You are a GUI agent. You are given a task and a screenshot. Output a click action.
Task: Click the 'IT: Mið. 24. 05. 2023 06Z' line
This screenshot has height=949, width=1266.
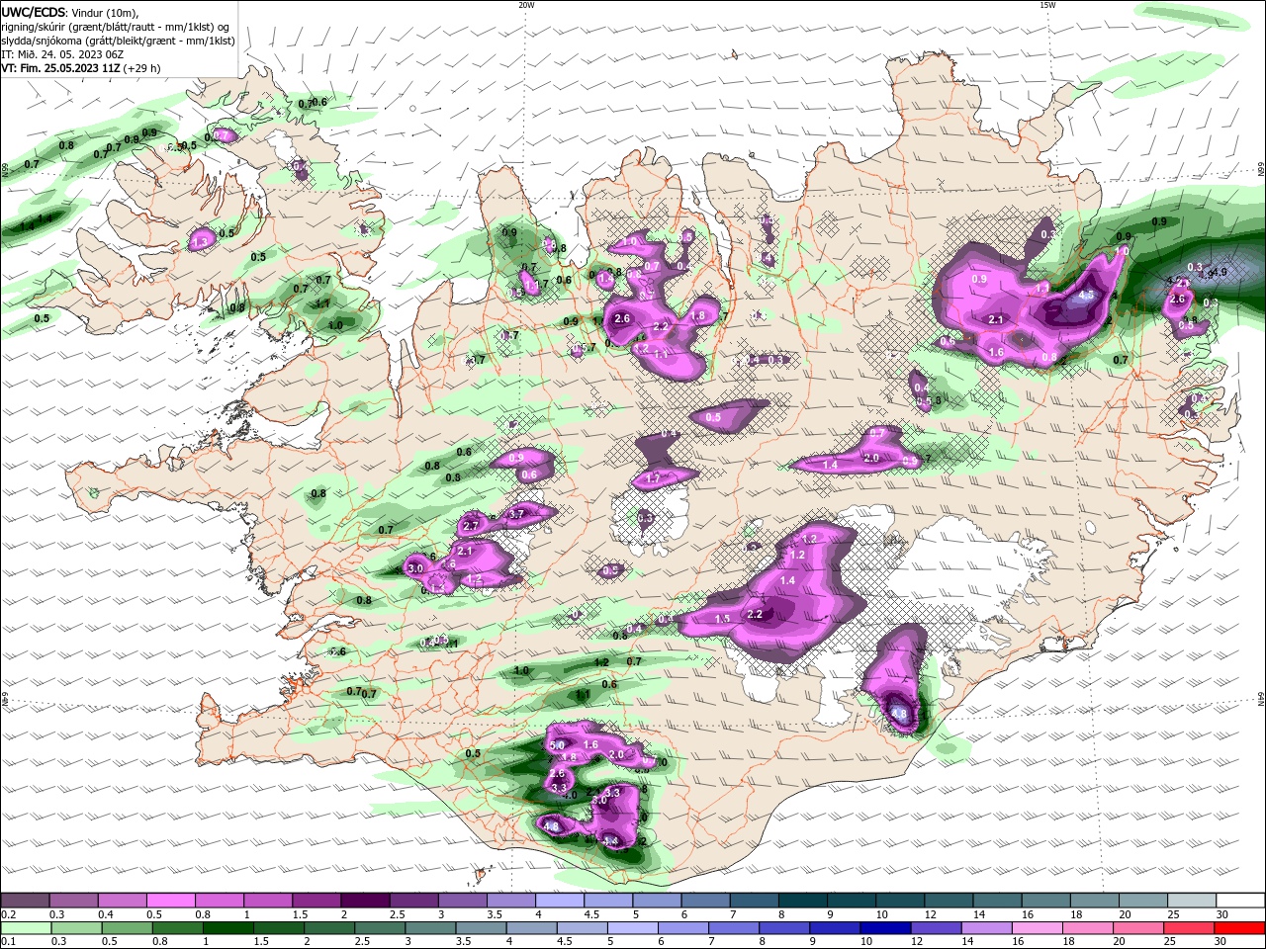[x=62, y=54]
